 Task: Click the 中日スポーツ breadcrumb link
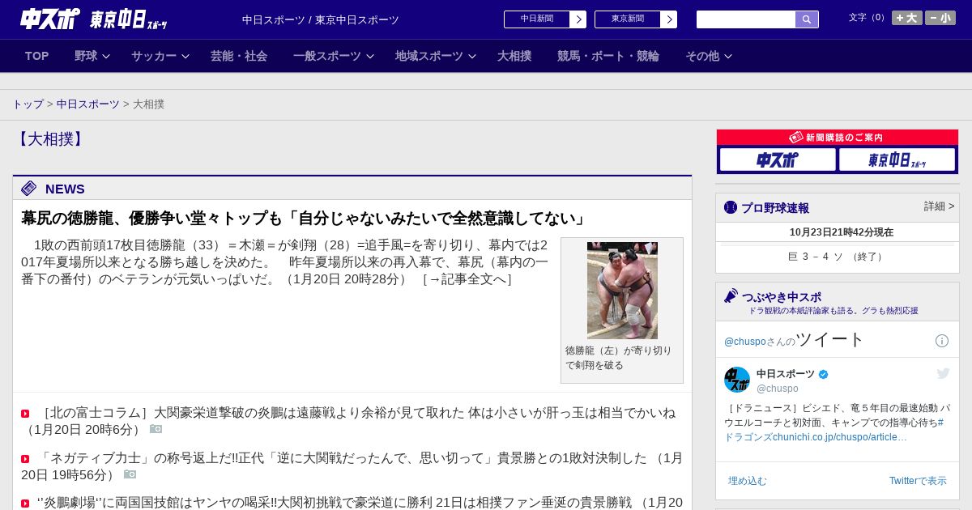88,104
